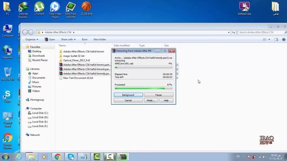Open Network in navigation pane
287x161 pixels.
coord(33,135)
